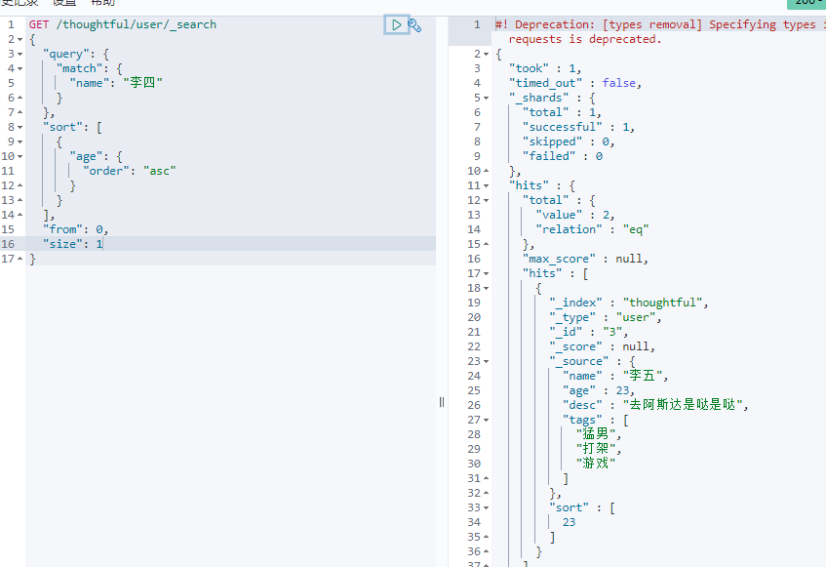This screenshot has width=826, height=567.
Task: Click the 200 status badge
Action: [x=808, y=3]
